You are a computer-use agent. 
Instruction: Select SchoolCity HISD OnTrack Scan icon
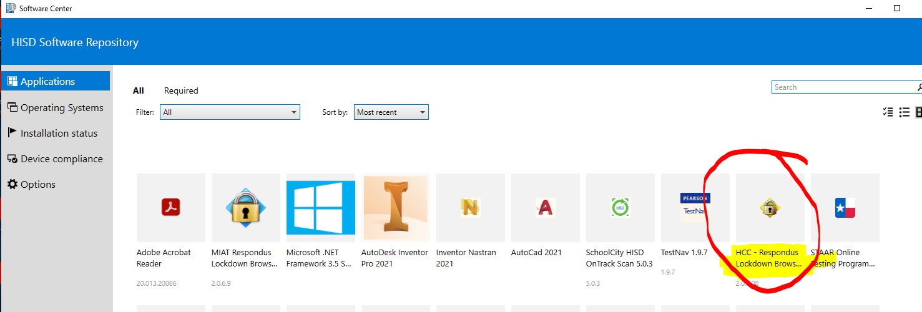pos(620,207)
